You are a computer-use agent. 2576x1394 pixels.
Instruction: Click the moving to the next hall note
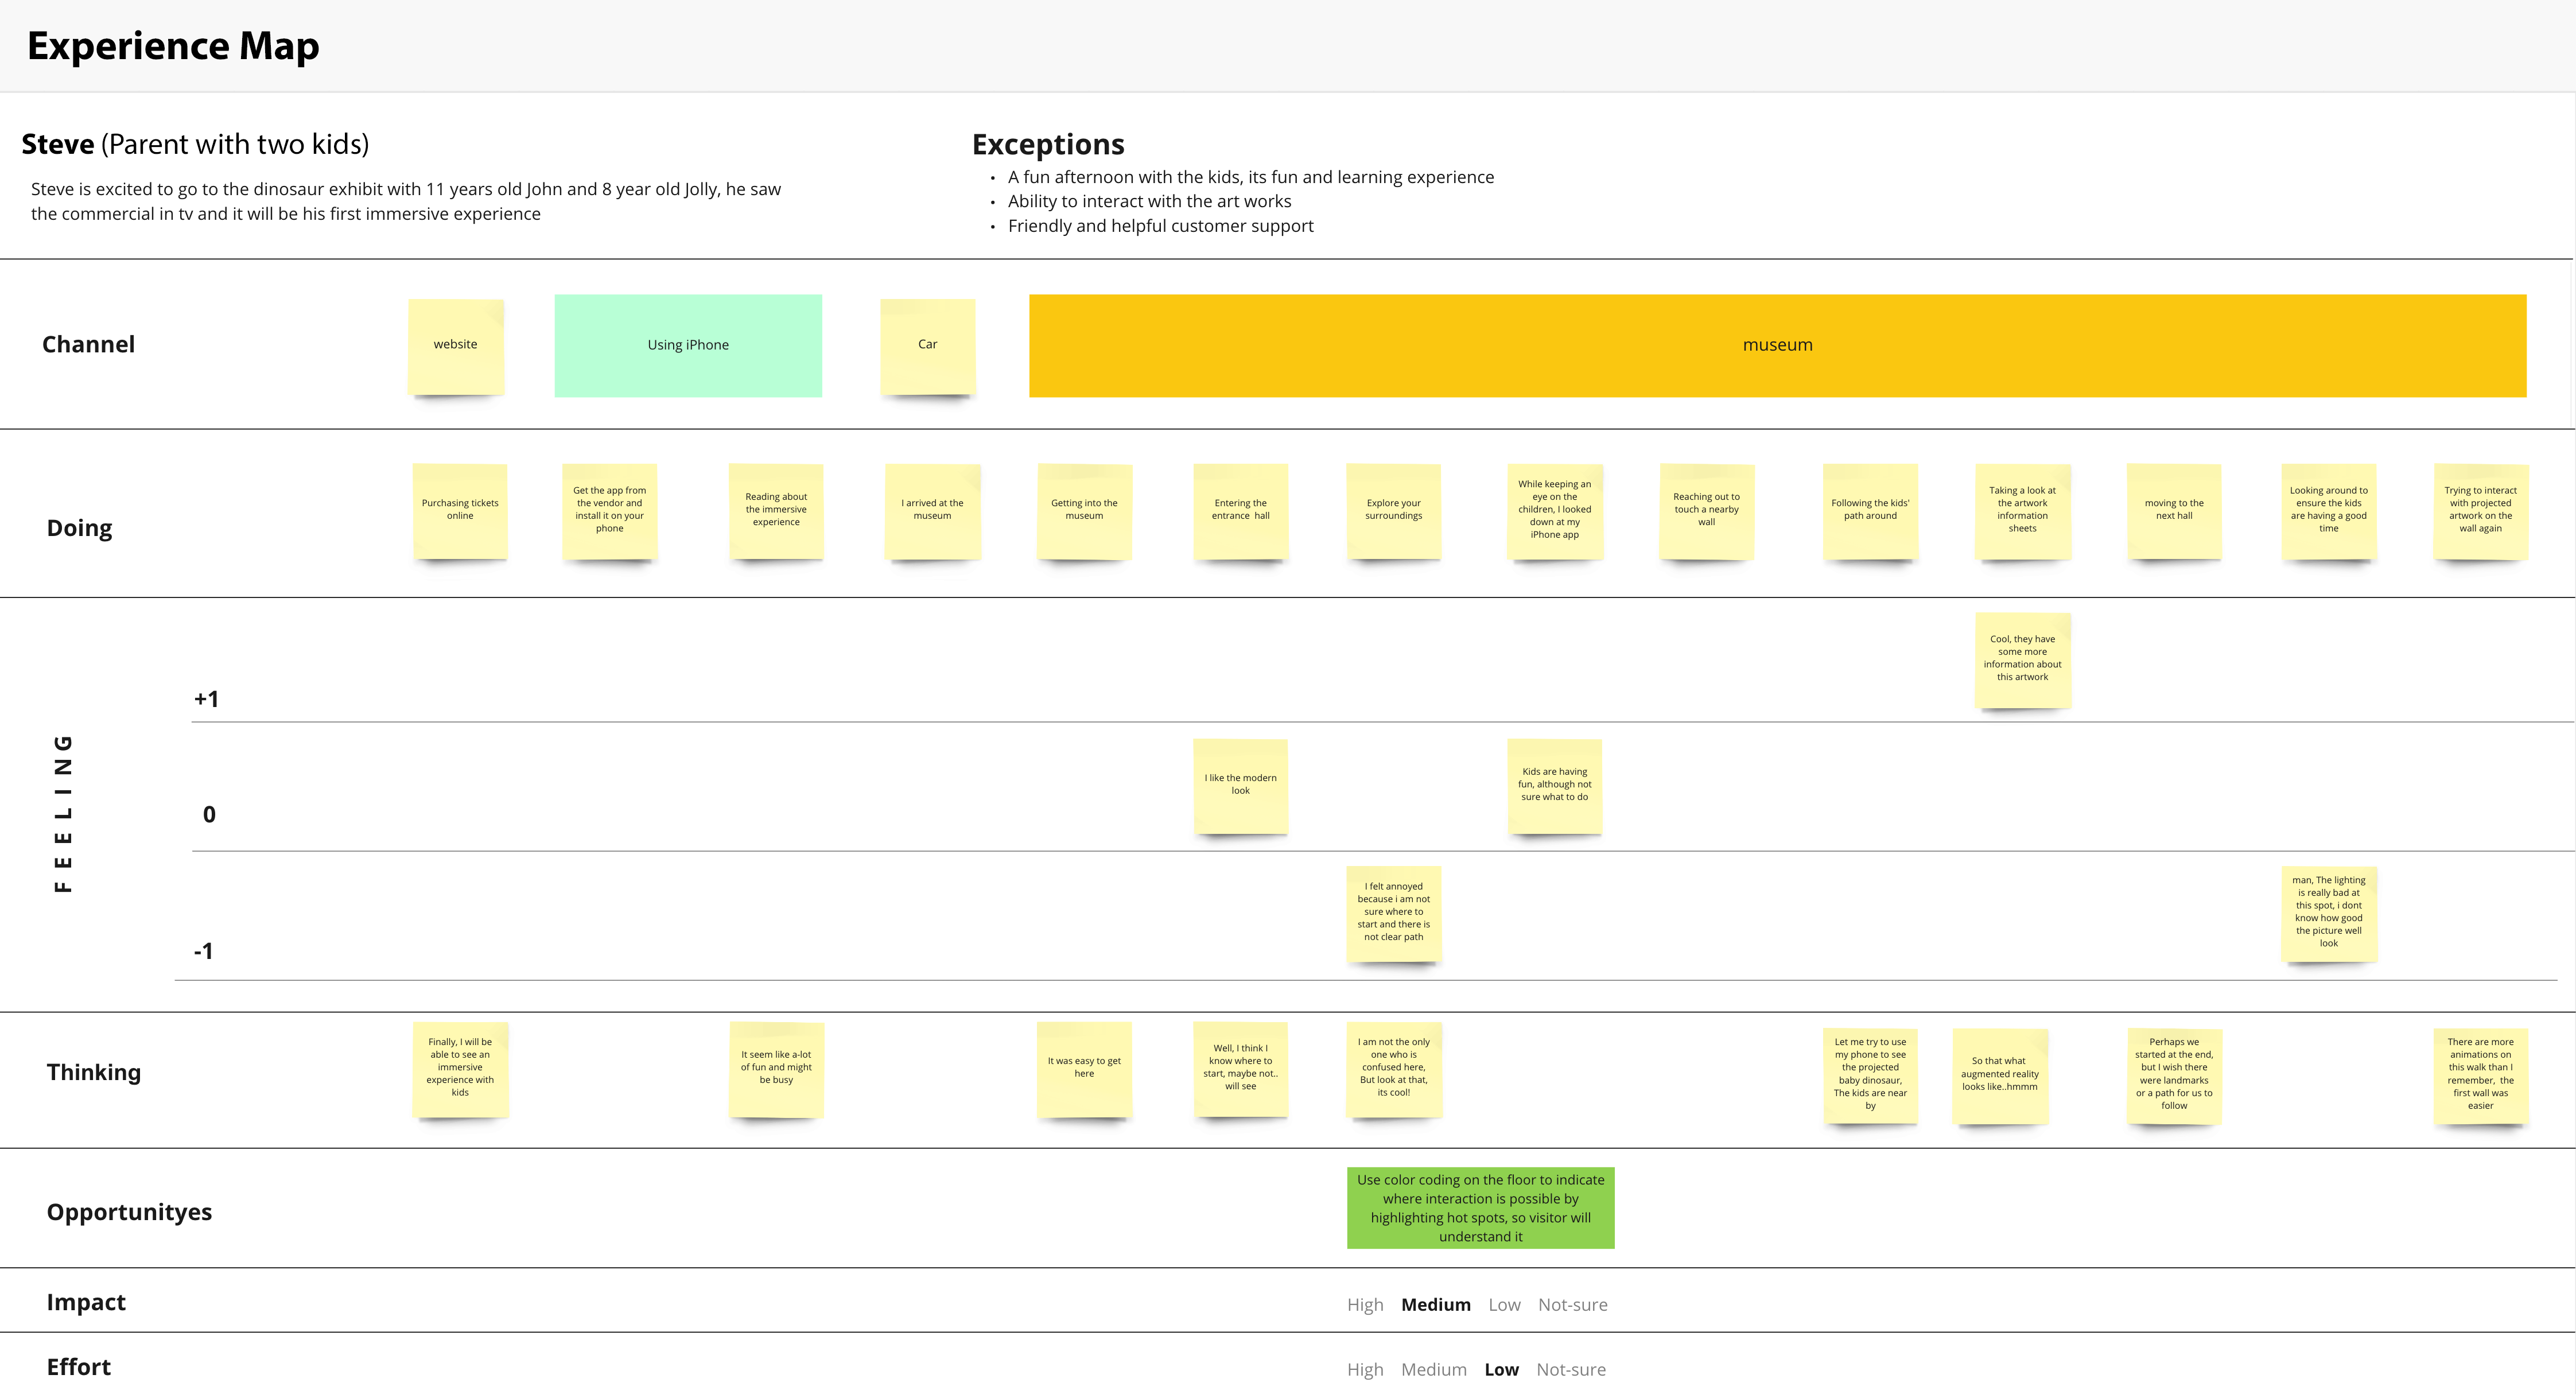pos(2174,510)
